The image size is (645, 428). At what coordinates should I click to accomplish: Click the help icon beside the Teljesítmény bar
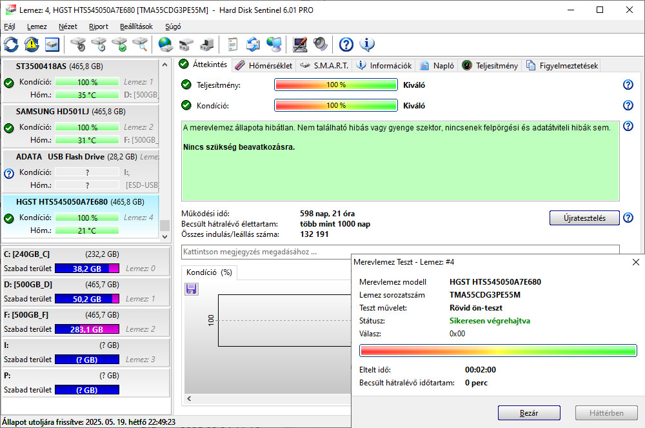tap(628, 85)
